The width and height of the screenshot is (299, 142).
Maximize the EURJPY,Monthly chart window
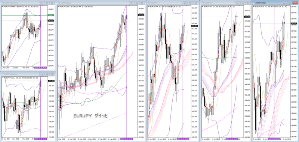point(47,3)
